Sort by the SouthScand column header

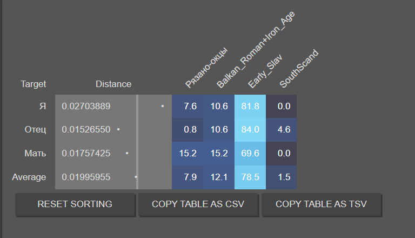point(299,69)
